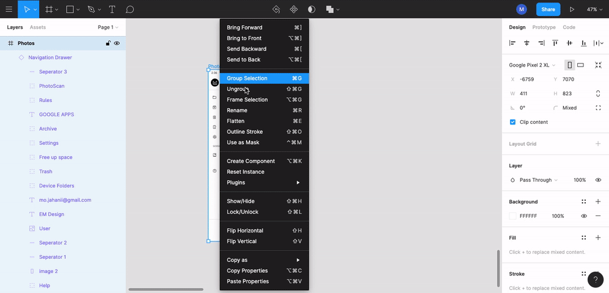Image resolution: width=609 pixels, height=293 pixels.
Task: Select portrait orientation
Action: 570,65
